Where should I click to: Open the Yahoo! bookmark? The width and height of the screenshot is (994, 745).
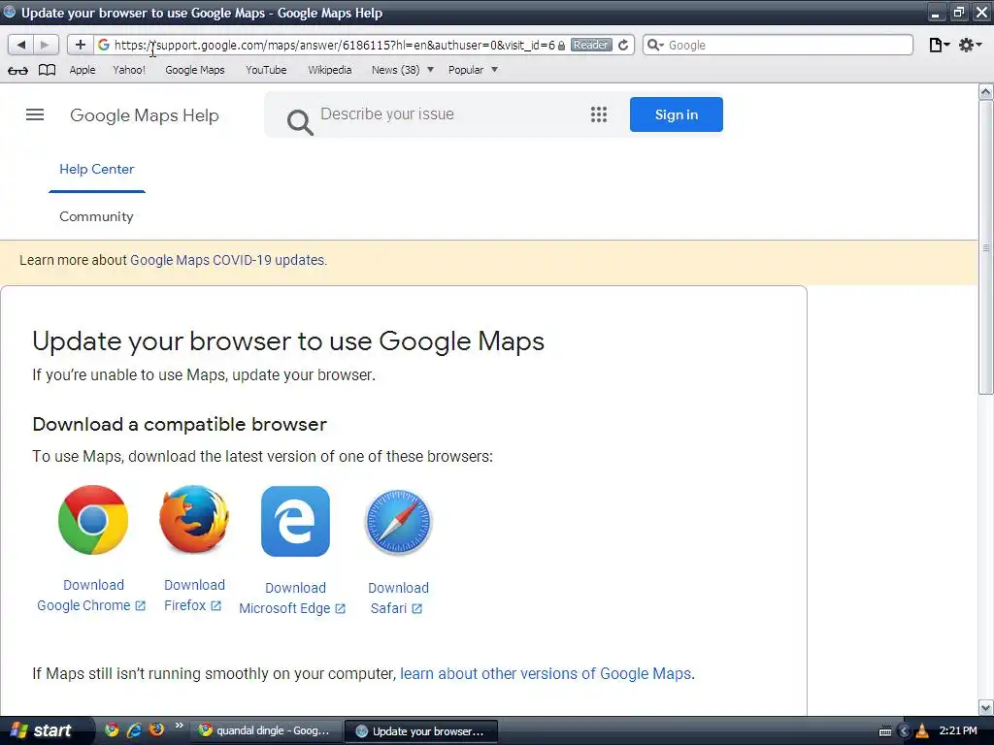coord(129,70)
